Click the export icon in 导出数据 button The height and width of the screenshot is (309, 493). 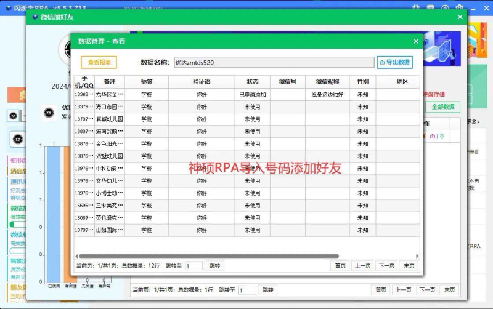click(382, 62)
